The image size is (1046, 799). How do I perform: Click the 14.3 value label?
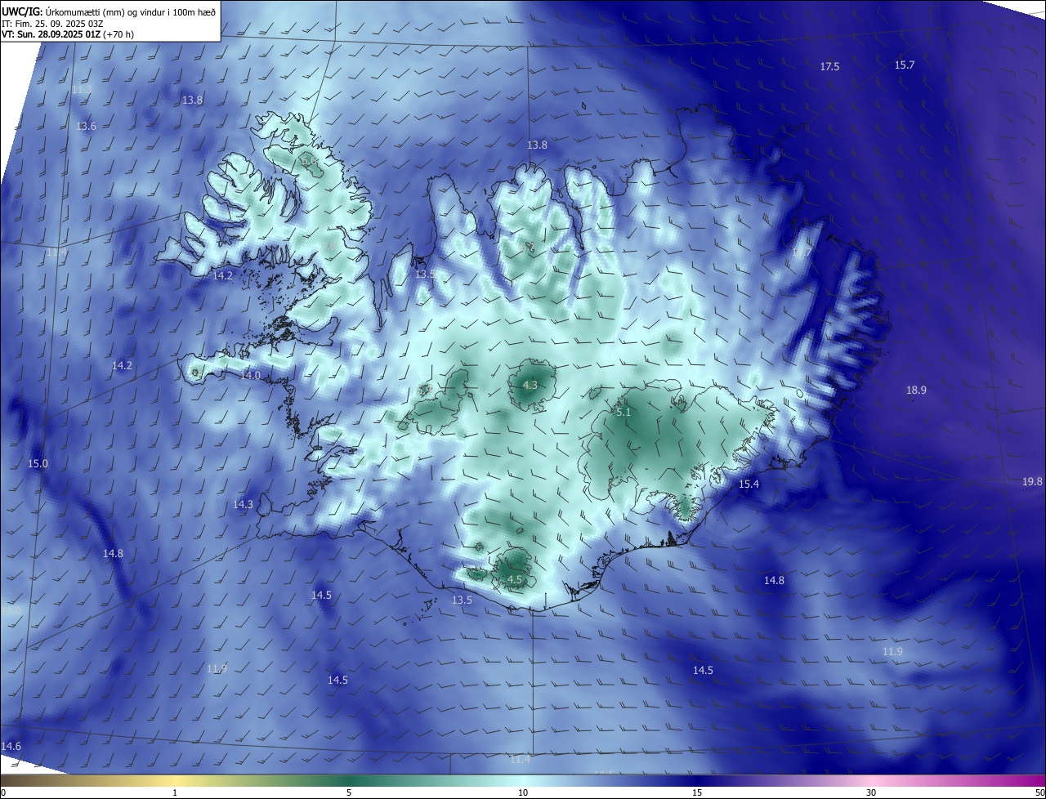click(243, 505)
